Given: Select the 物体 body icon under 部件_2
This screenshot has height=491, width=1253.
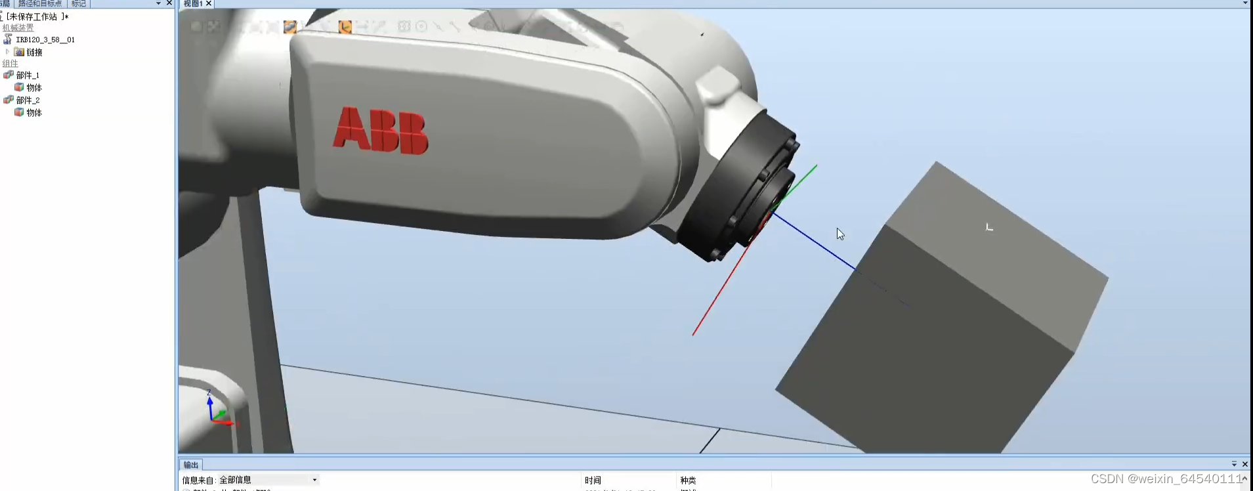Looking at the screenshot, I should pyautogui.click(x=20, y=112).
